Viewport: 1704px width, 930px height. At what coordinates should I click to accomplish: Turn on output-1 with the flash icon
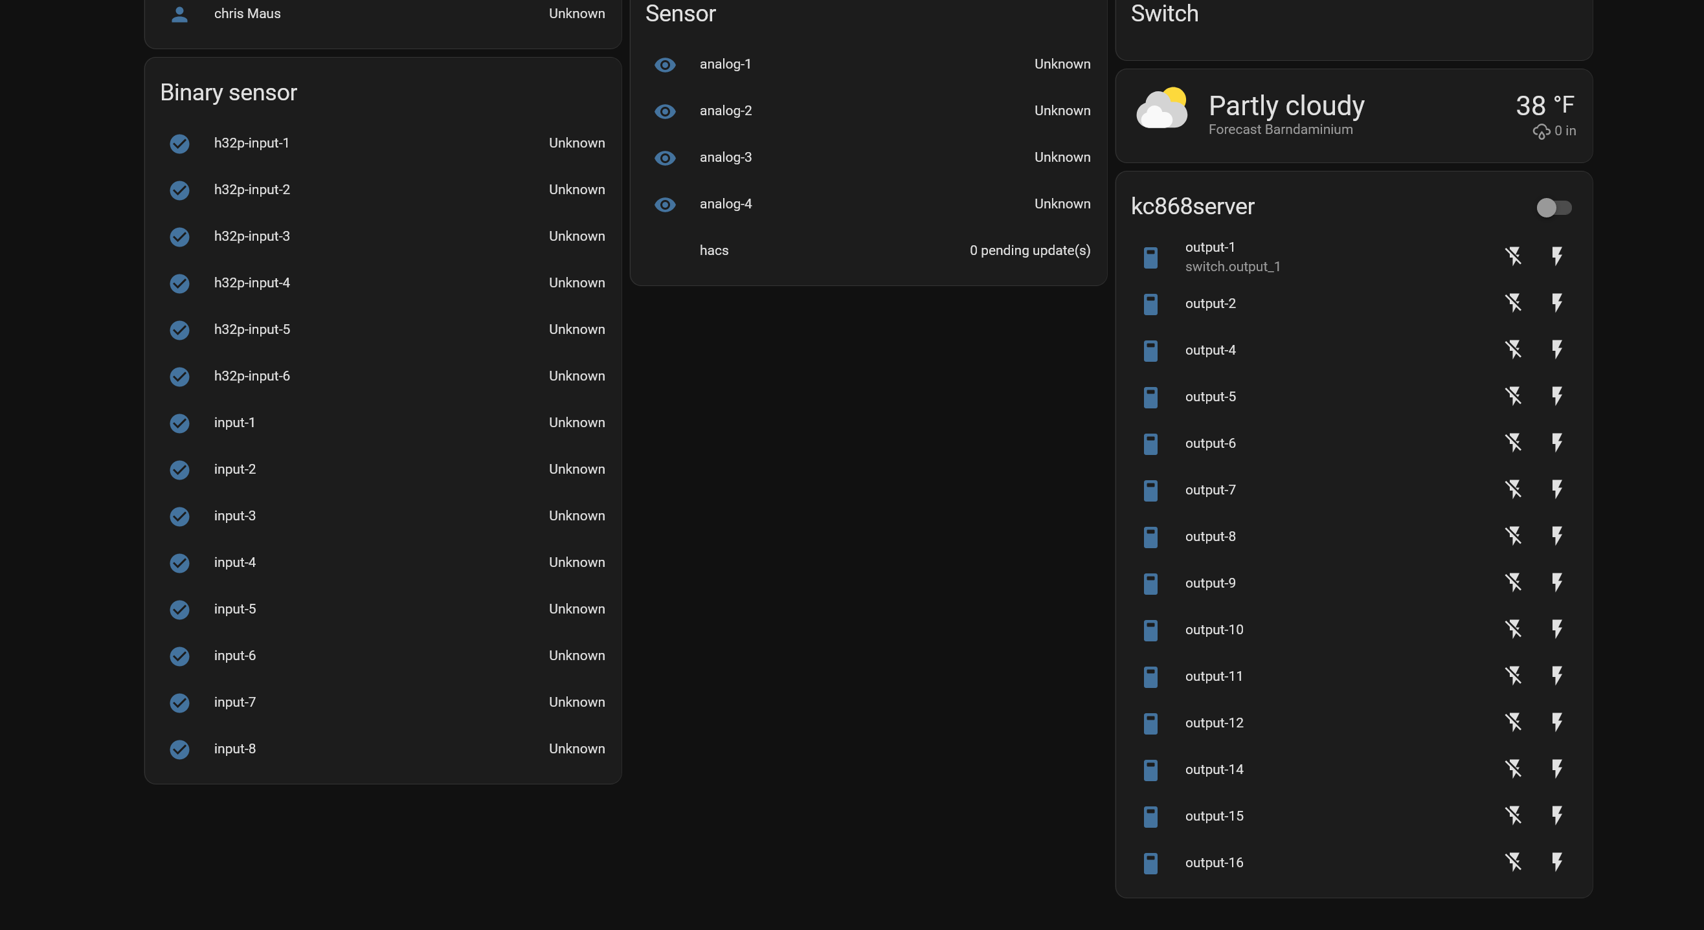coord(1556,256)
